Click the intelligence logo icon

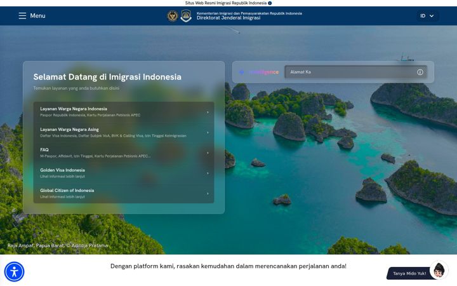pyautogui.click(x=241, y=72)
